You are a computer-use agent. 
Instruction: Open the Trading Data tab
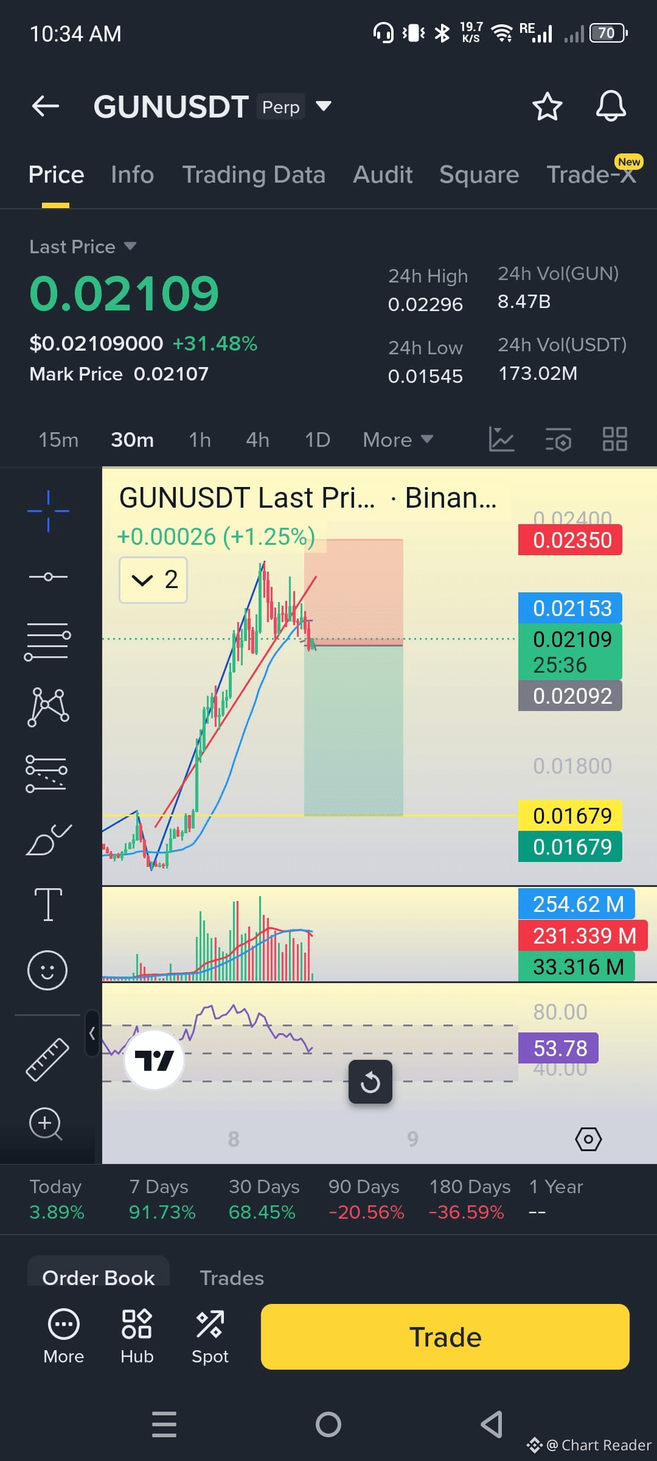254,175
